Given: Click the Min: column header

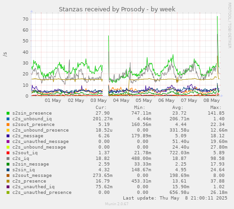Looking at the screenshot, I should pos(139,108).
